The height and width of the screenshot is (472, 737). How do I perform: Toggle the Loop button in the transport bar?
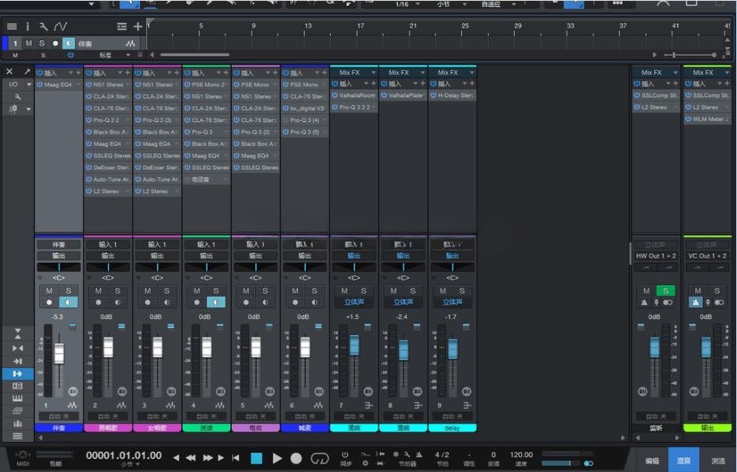[x=319, y=458]
